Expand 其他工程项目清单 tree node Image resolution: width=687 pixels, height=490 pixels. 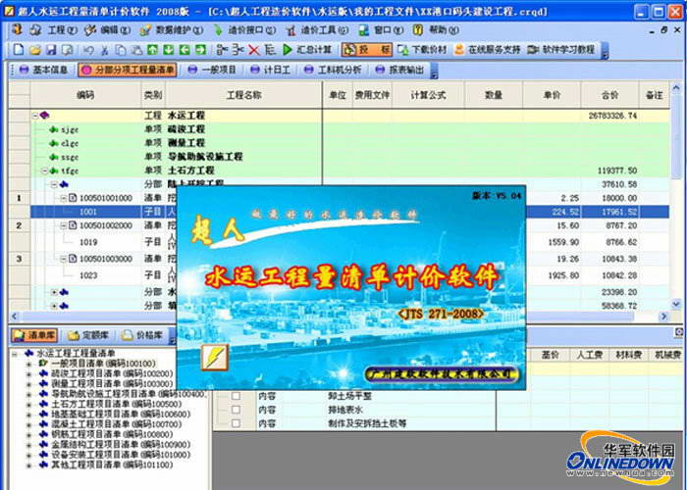pyautogui.click(x=28, y=465)
